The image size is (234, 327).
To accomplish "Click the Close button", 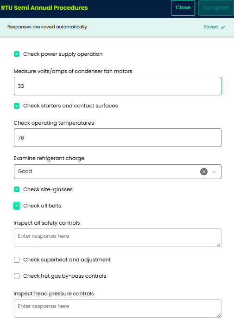I will point(183,8).
